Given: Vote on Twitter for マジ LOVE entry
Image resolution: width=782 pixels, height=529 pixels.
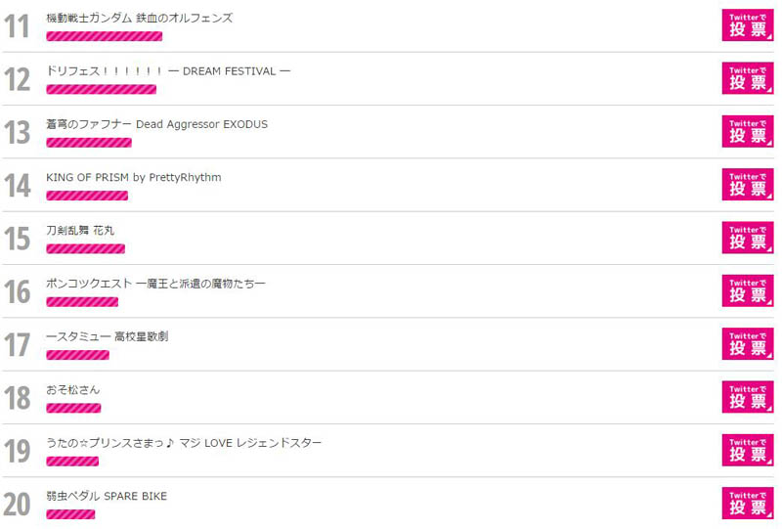Looking at the screenshot, I should [748, 450].
